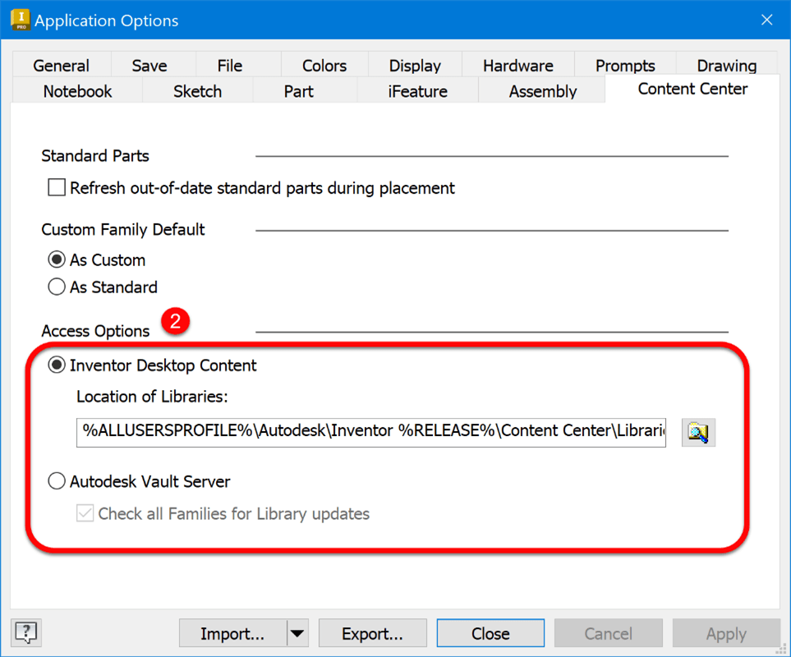Expand the Import button dropdown arrow
Viewport: 791px width, 657px height.
coord(297,633)
